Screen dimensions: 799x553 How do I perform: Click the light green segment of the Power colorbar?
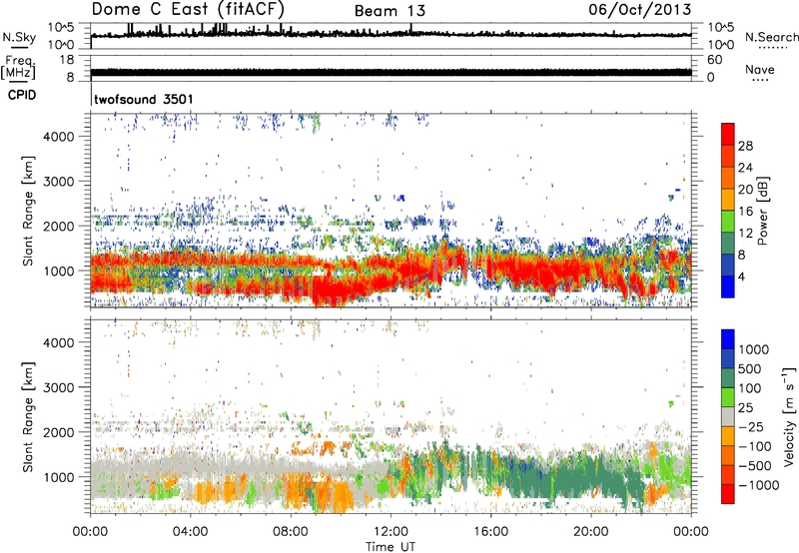[x=728, y=222]
